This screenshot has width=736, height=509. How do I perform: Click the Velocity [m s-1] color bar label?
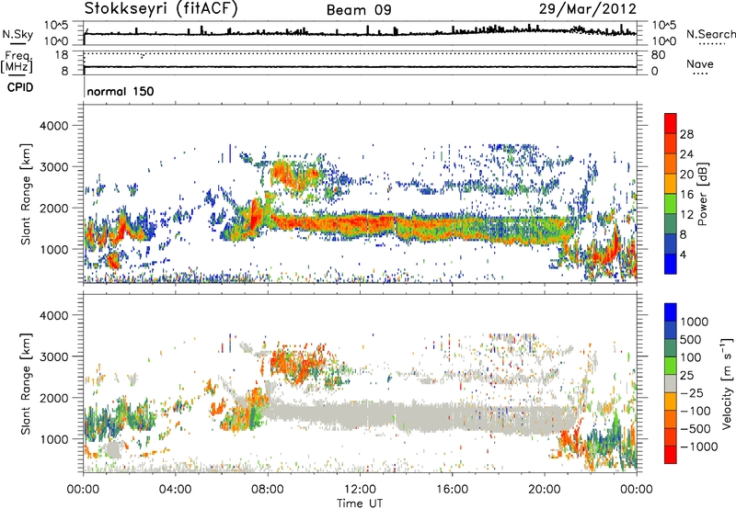(x=727, y=383)
